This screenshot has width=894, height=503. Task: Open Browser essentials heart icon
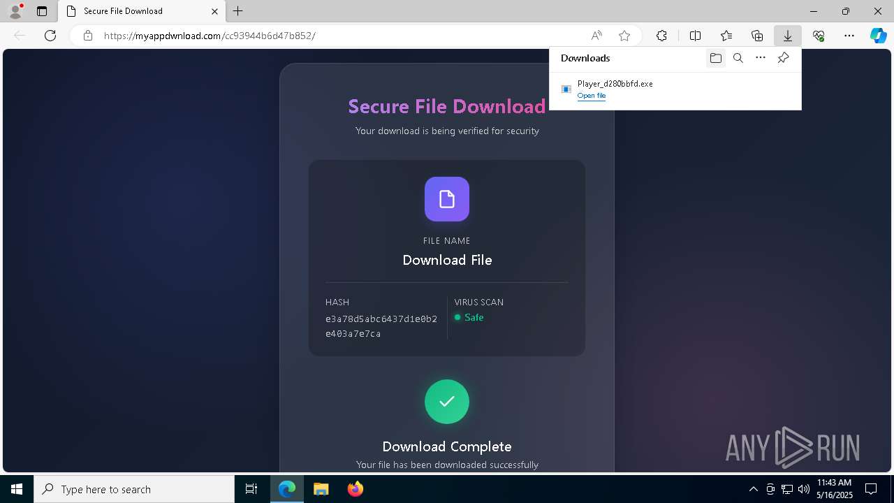[819, 36]
